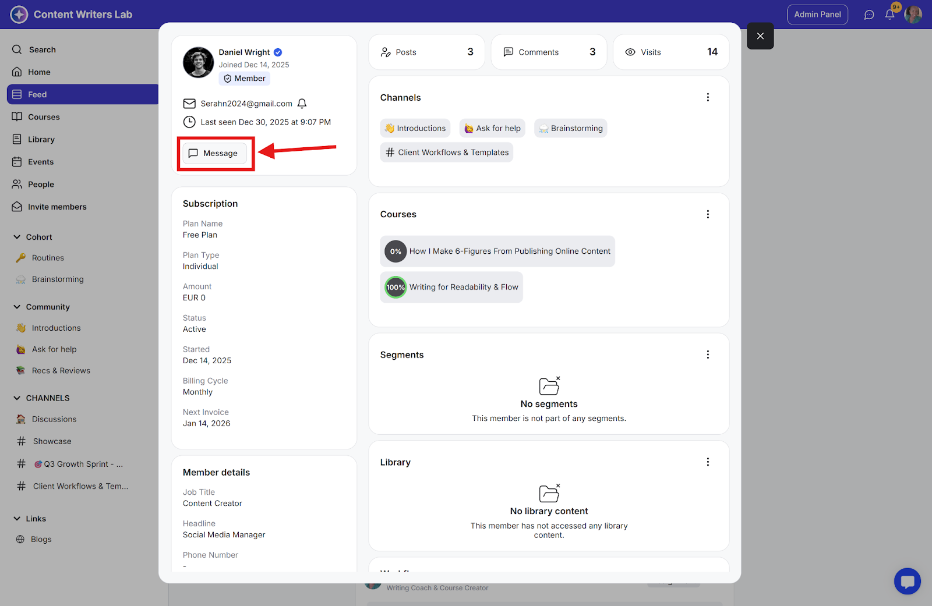
Task: Click the last seen clock icon
Action: click(189, 122)
